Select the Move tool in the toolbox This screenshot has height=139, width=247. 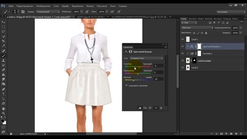tap(3, 22)
